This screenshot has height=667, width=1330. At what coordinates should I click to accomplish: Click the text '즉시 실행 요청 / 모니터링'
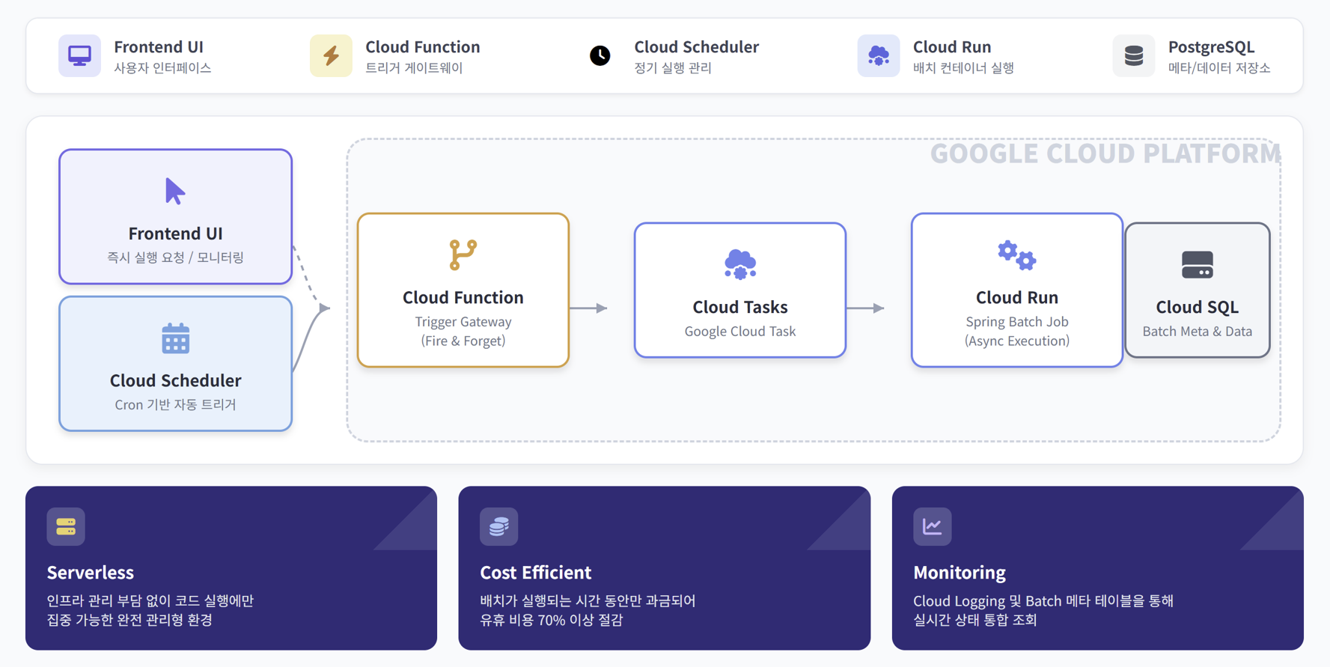175,257
